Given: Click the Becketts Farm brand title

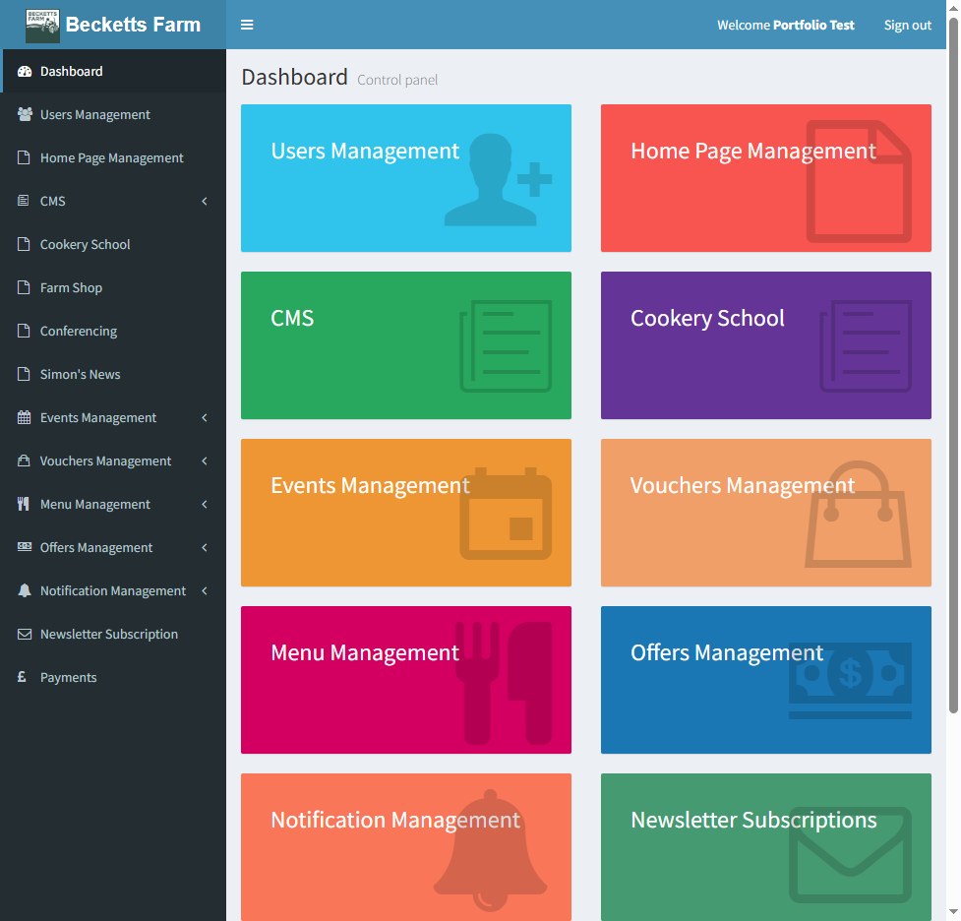Looking at the screenshot, I should tap(133, 25).
